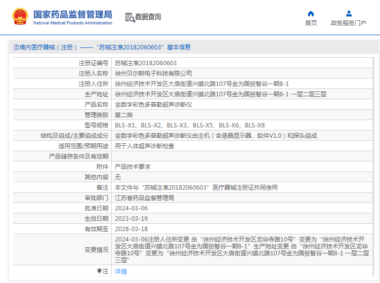
Task: Click National Medical Products Administration subtitle
Action: (x=73, y=23)
